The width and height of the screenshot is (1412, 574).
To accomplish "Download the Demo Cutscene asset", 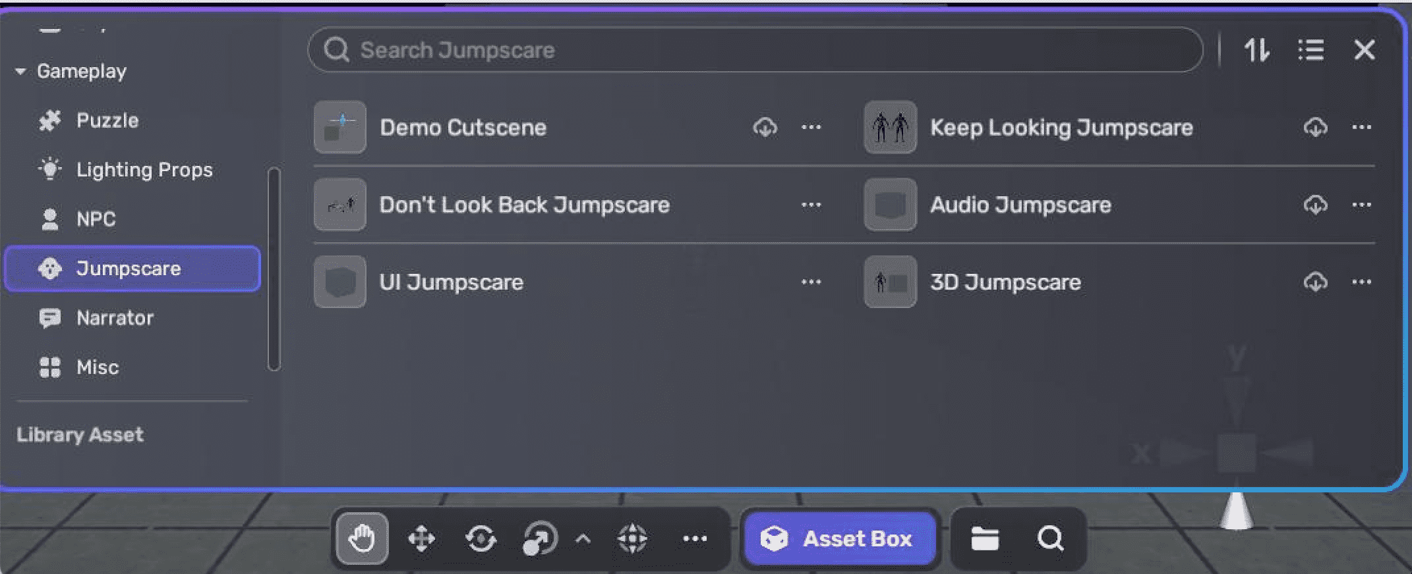I will [765, 127].
